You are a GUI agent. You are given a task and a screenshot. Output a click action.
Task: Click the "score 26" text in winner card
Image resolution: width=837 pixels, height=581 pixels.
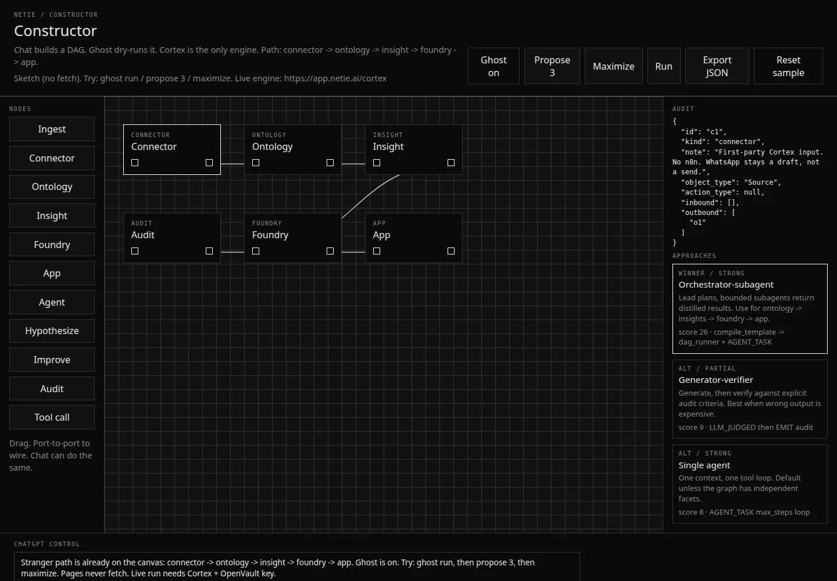pos(693,332)
